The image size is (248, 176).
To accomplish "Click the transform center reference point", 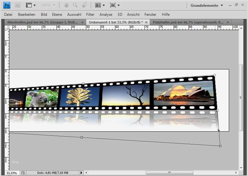I will click(82, 110).
